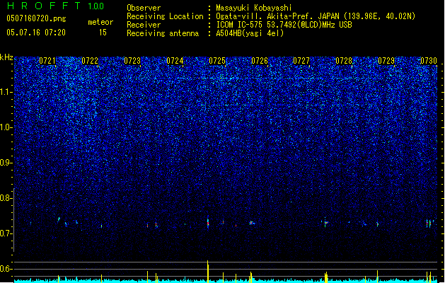
Task: Click the 0722 time marker
Action: [90, 61]
